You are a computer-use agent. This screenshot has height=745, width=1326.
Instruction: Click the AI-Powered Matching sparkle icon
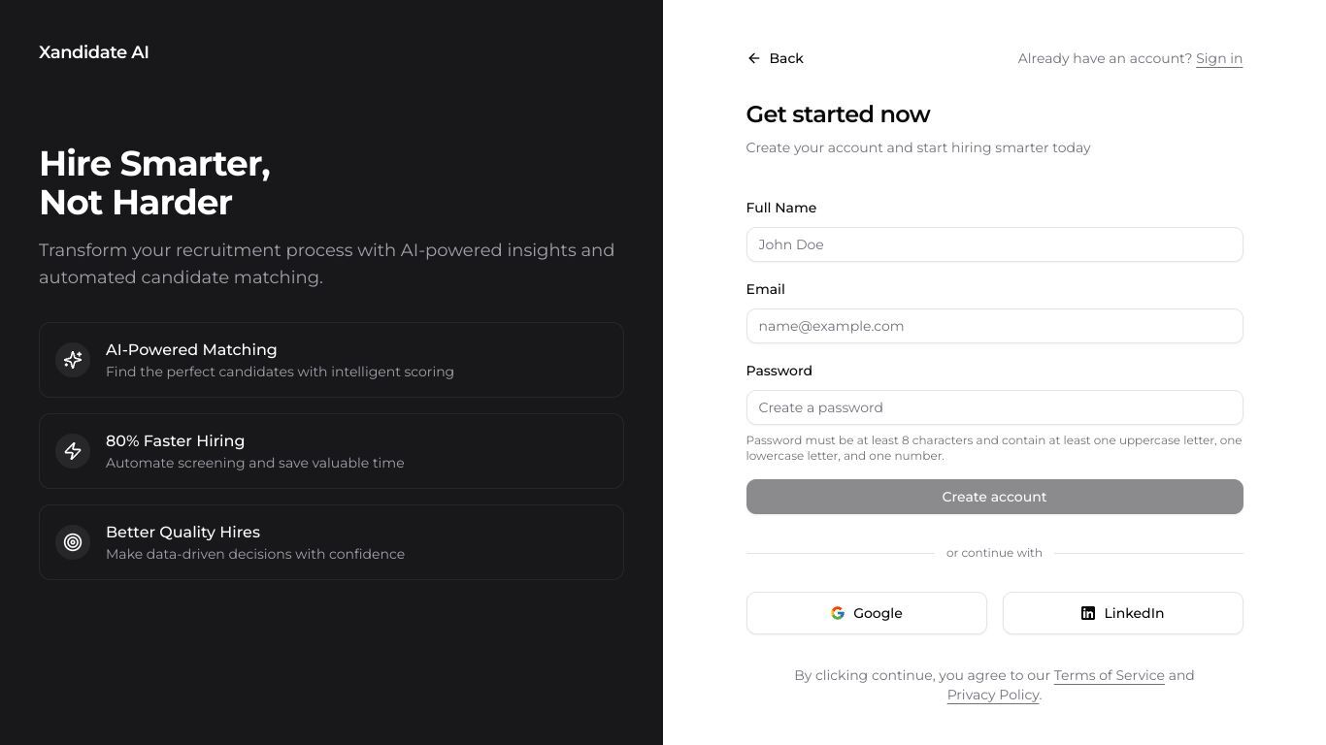tap(73, 360)
